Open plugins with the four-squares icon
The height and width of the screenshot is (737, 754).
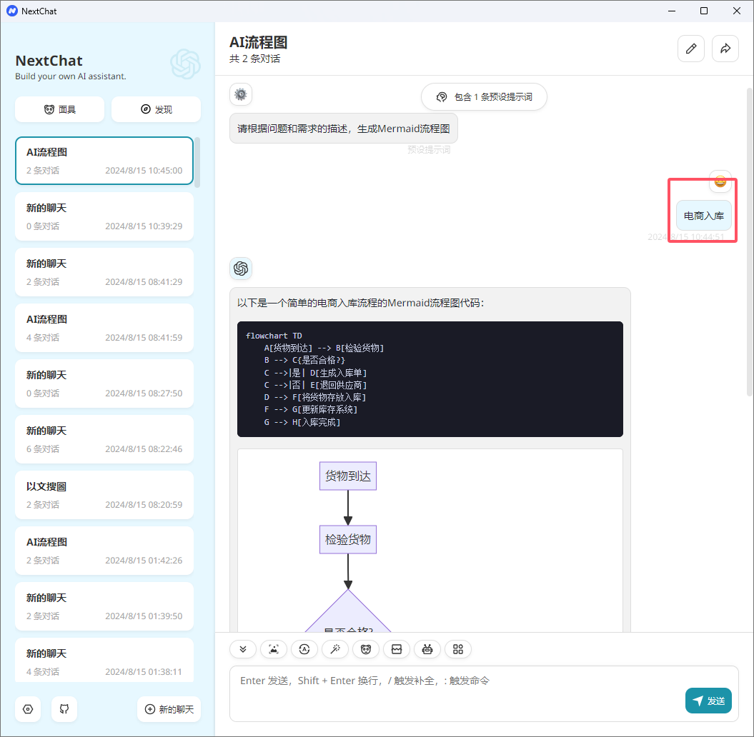tap(458, 649)
